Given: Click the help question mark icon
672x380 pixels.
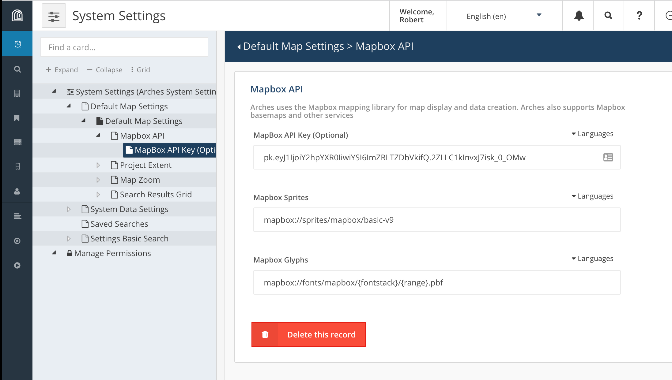Looking at the screenshot, I should [x=639, y=16].
